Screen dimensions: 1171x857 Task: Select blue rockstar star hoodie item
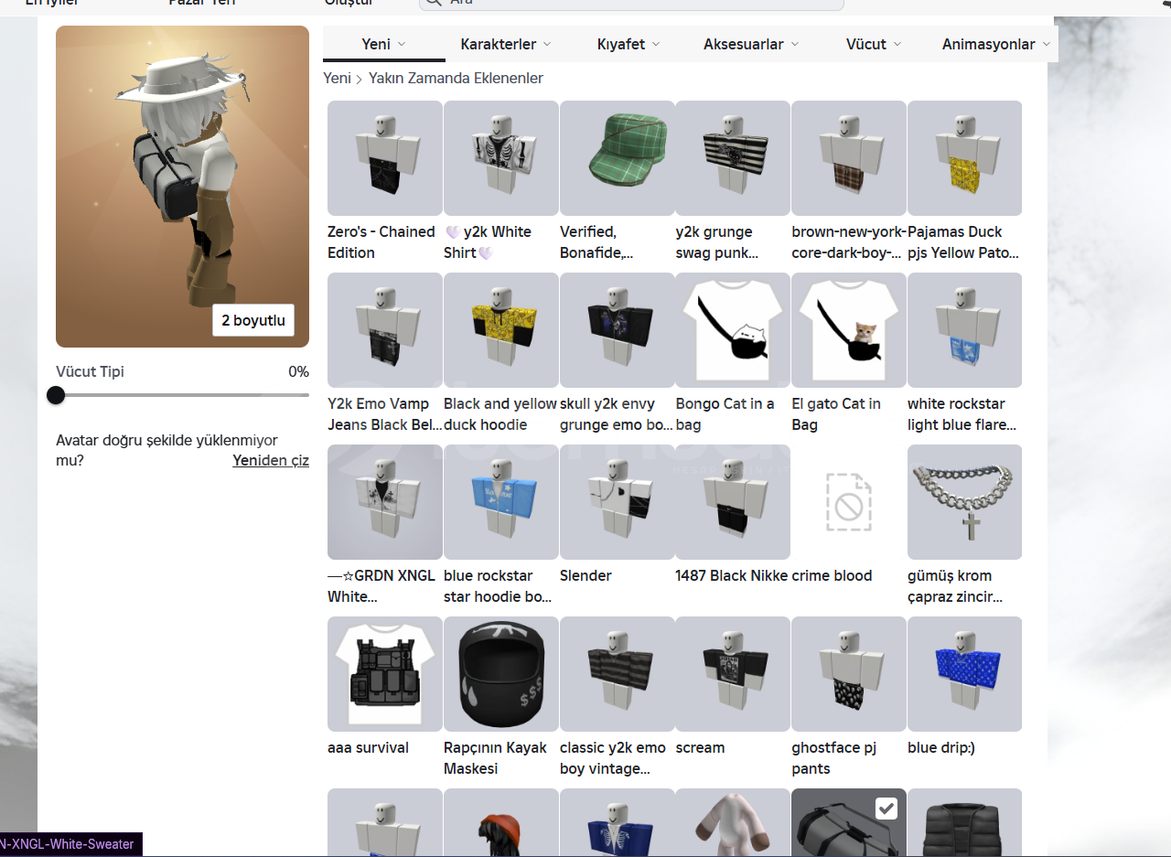coord(501,502)
